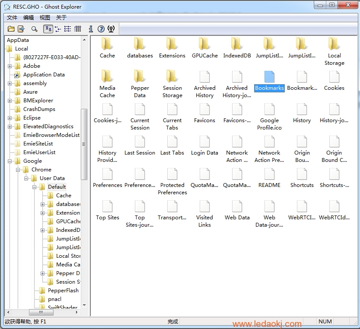Switch to details view
Image resolution: width=360 pixels, height=329 pixels.
[78, 29]
